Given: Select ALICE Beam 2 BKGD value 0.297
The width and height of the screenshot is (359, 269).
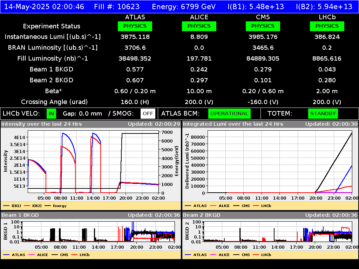Looking at the screenshot, I should [x=199, y=80].
